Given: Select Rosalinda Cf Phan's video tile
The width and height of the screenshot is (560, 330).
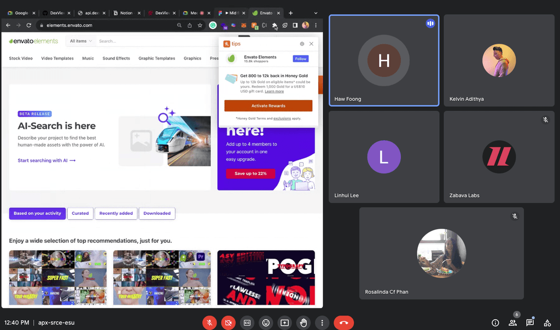Looking at the screenshot, I should click(x=441, y=254).
